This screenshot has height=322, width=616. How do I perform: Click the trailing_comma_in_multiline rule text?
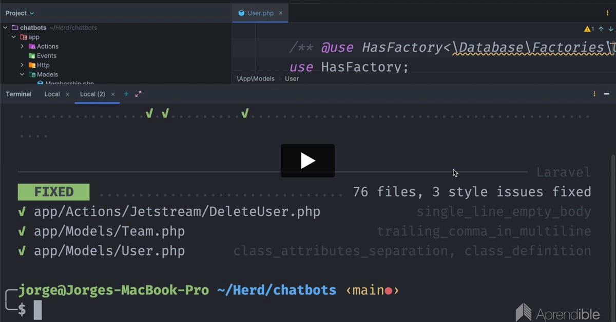pyautogui.click(x=484, y=231)
